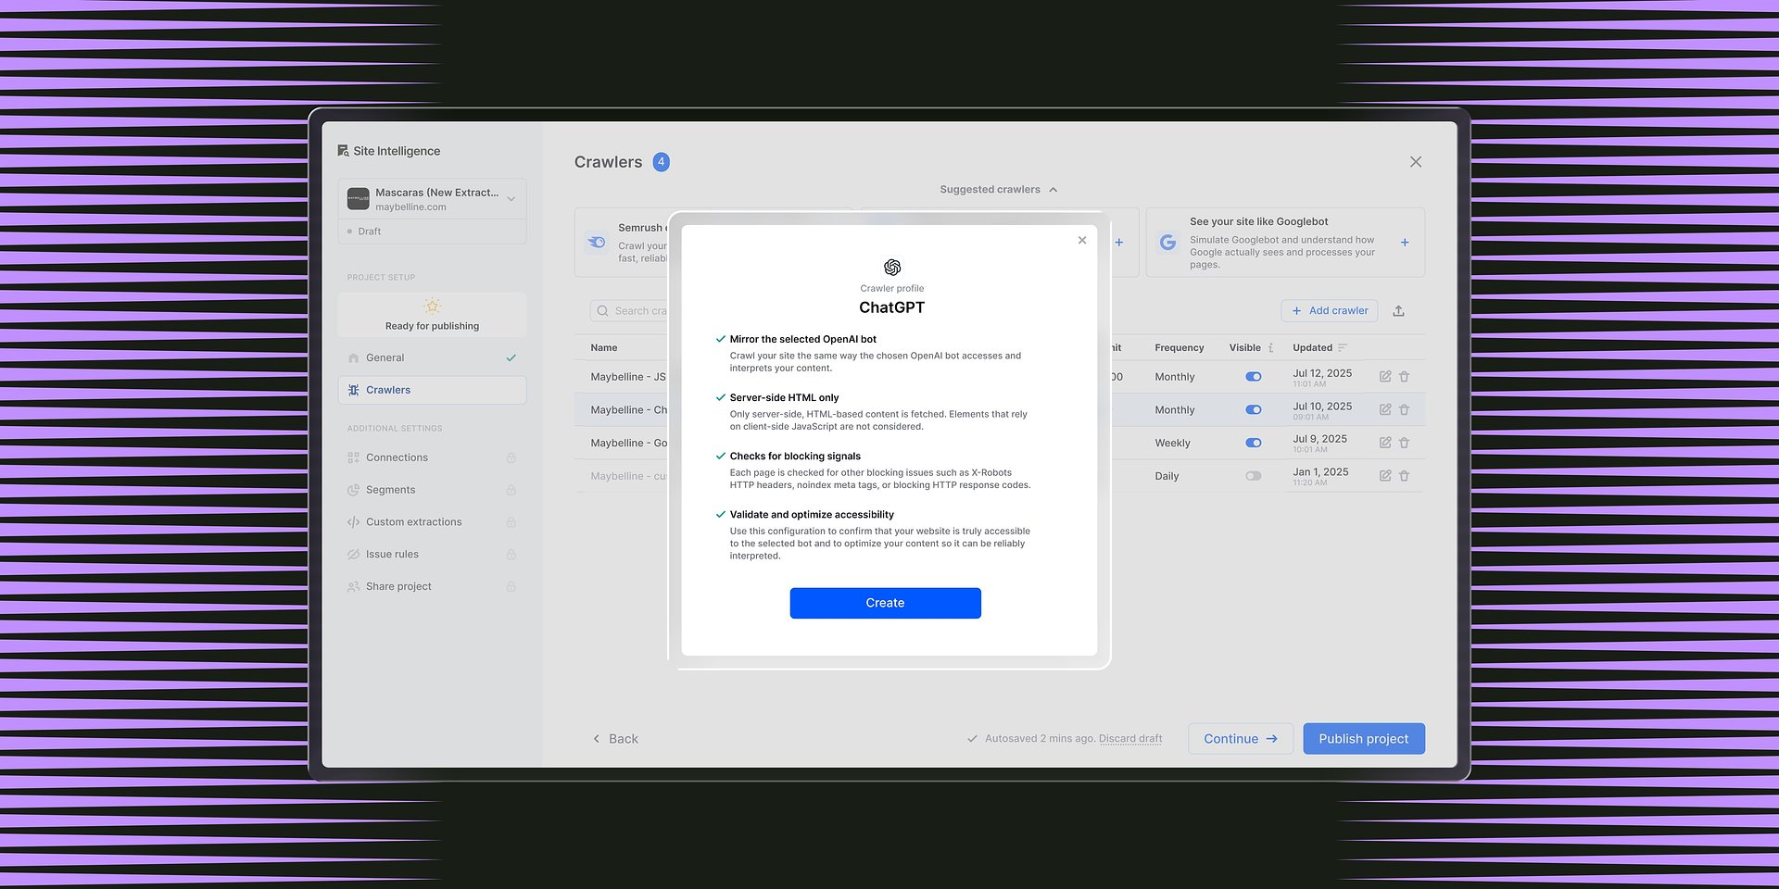Image resolution: width=1779 pixels, height=889 pixels.
Task: Click the OpenAI logo in crawler profile dialog
Action: 891,268
